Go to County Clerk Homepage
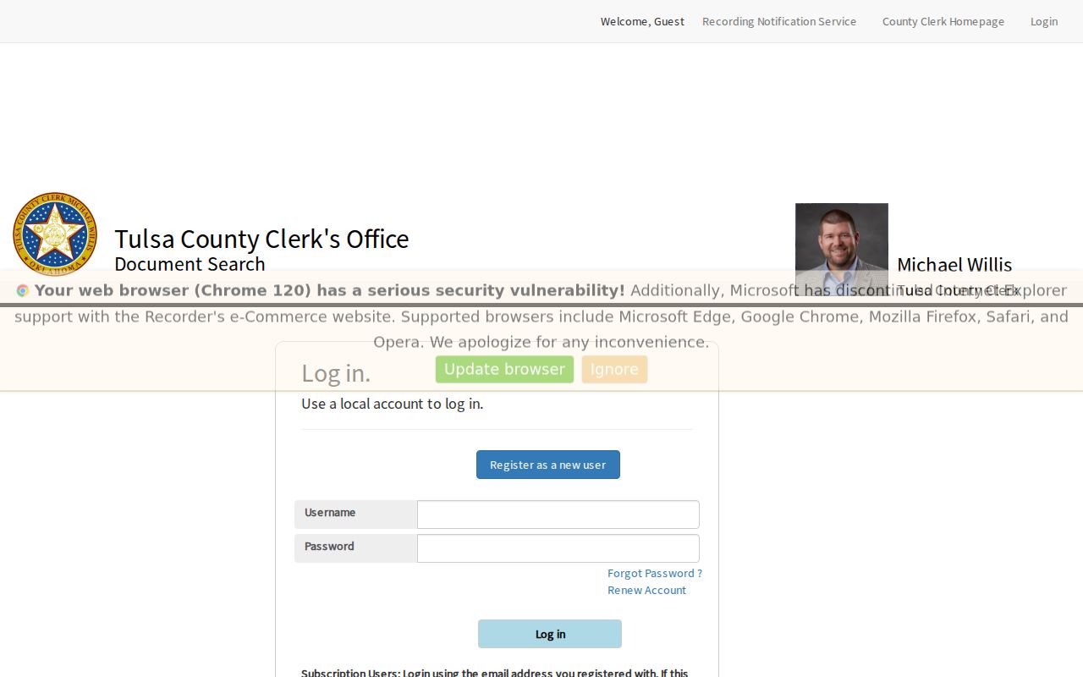This screenshot has height=677, width=1083. pyautogui.click(x=943, y=21)
